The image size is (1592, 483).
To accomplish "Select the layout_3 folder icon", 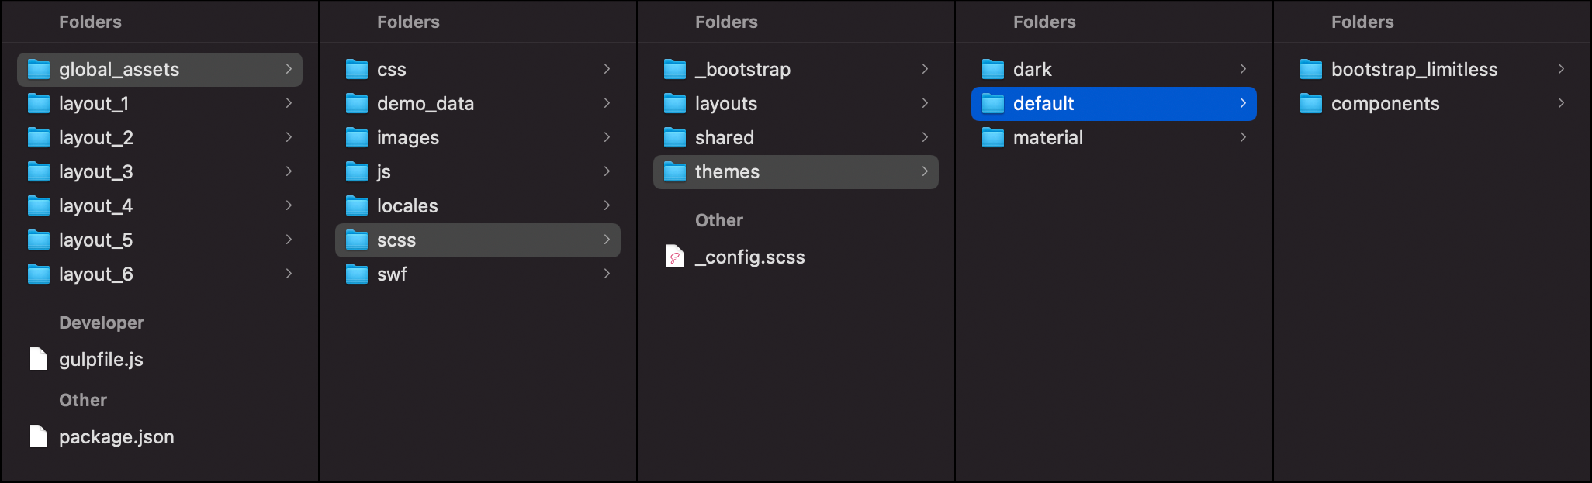I will [39, 171].
